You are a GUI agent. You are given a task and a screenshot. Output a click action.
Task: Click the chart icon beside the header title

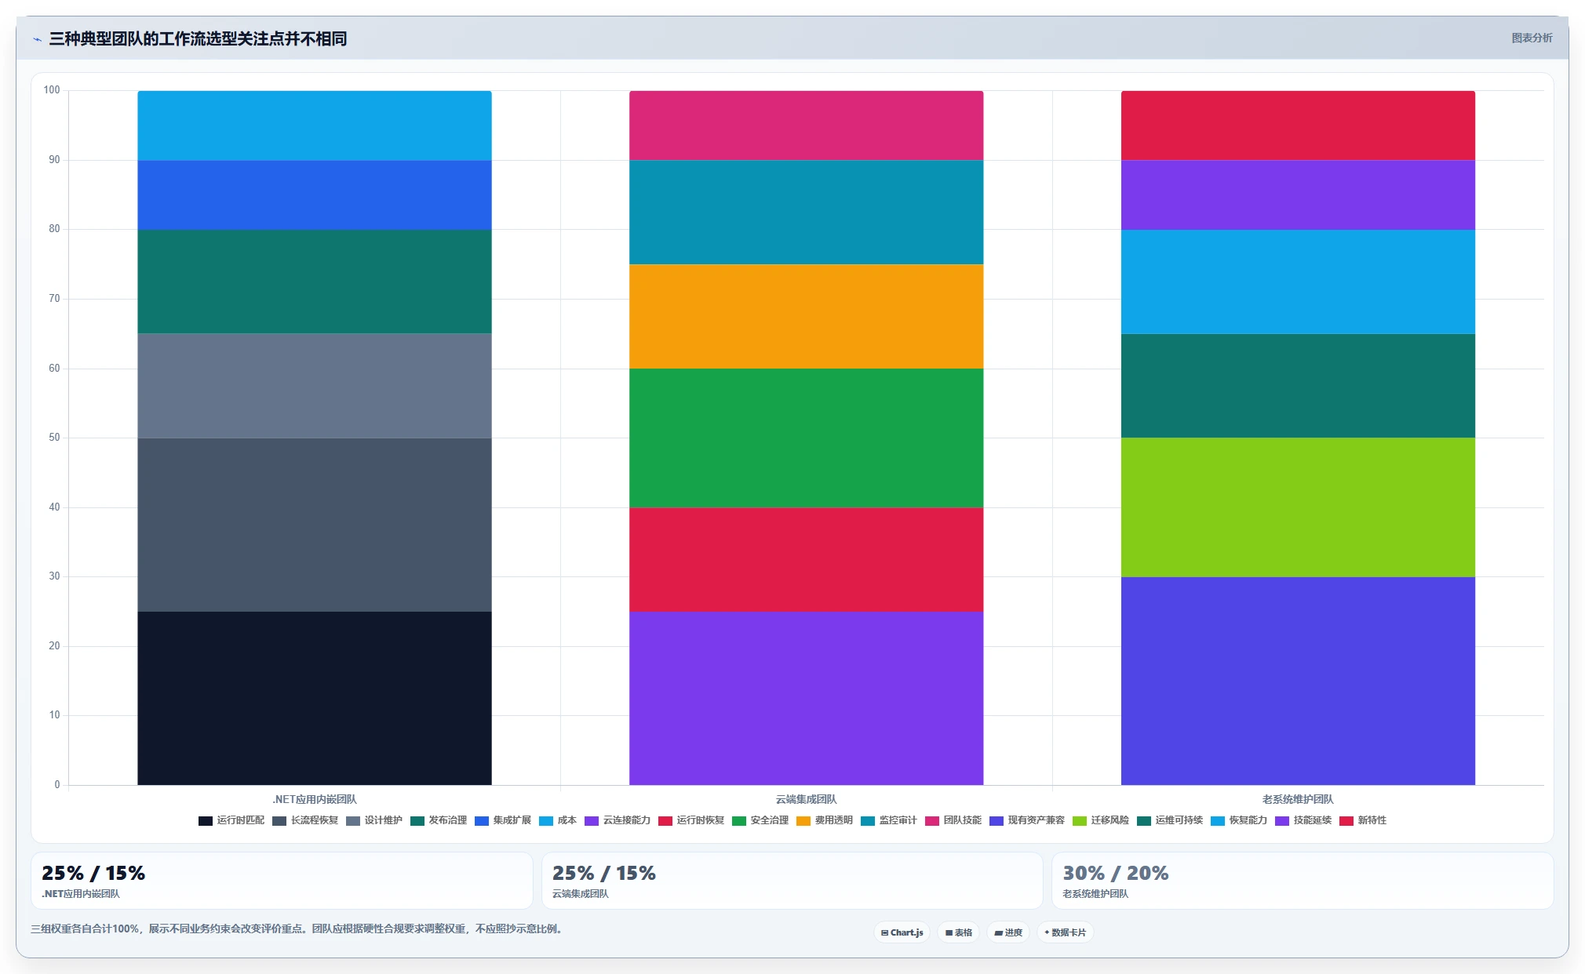[x=37, y=39]
